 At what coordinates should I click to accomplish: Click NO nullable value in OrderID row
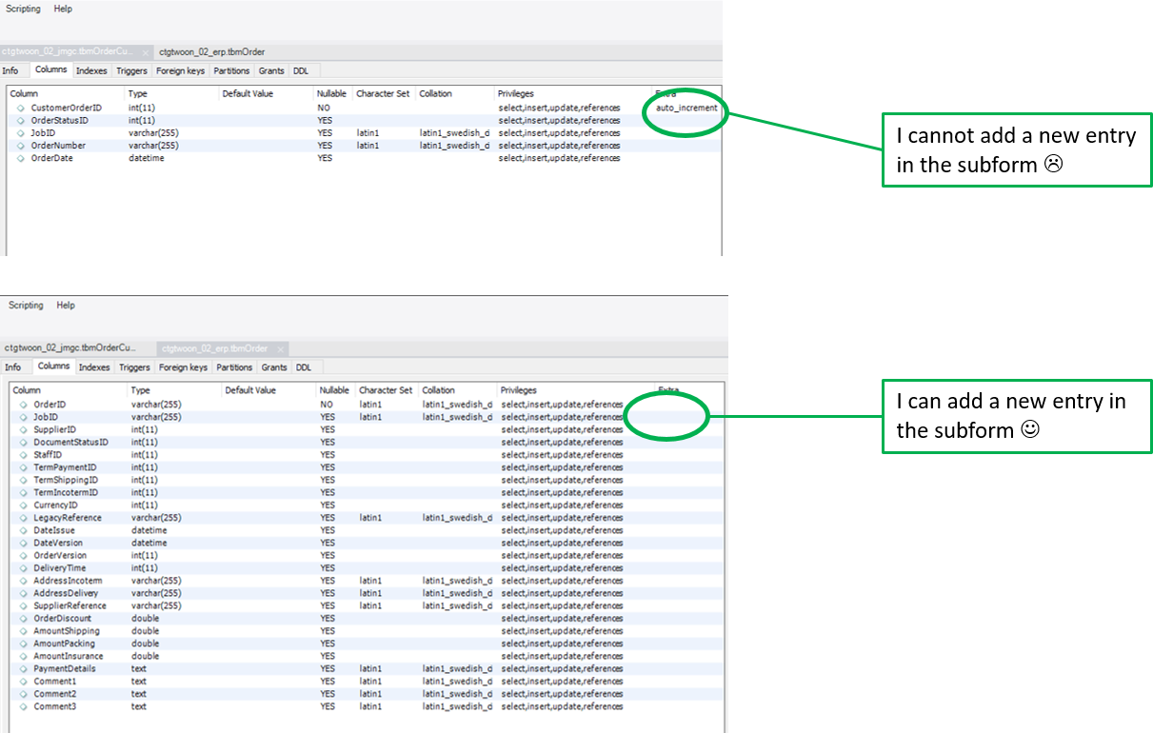coord(327,405)
